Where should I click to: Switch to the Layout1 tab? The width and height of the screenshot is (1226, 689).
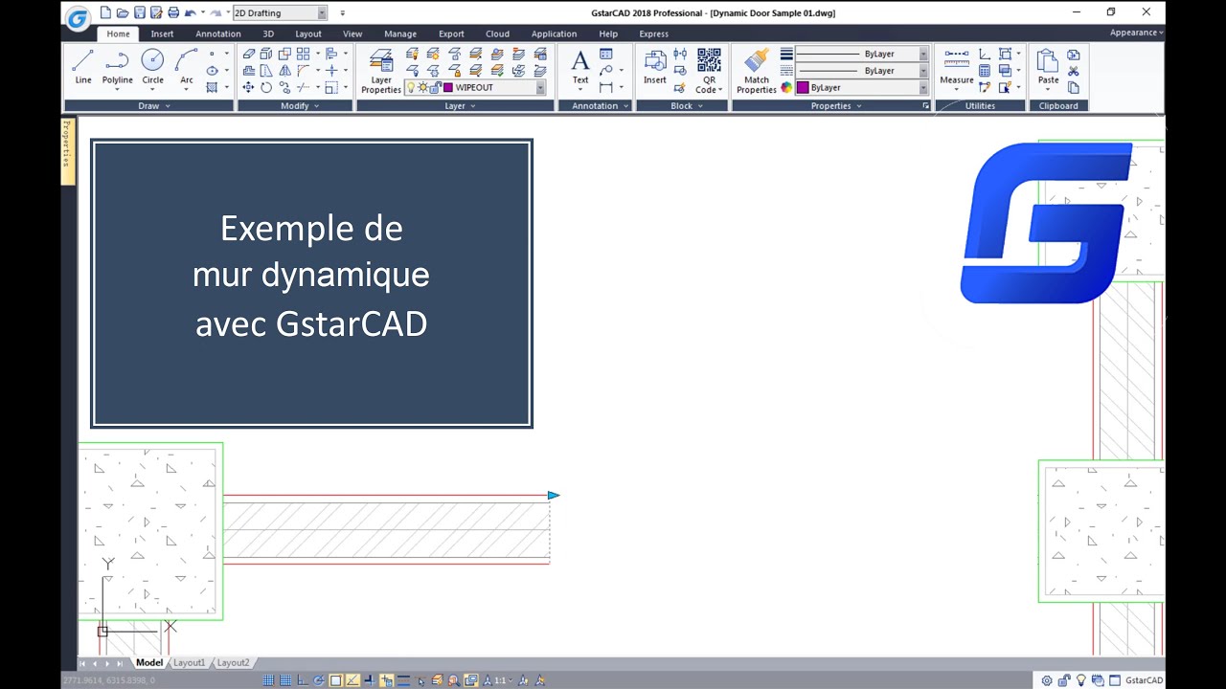tap(189, 662)
